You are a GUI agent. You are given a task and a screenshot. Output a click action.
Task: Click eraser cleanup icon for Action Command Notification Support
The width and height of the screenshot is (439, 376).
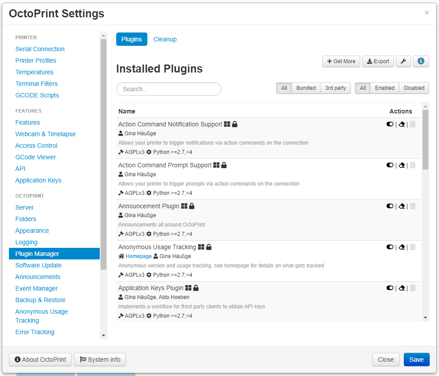(402, 124)
